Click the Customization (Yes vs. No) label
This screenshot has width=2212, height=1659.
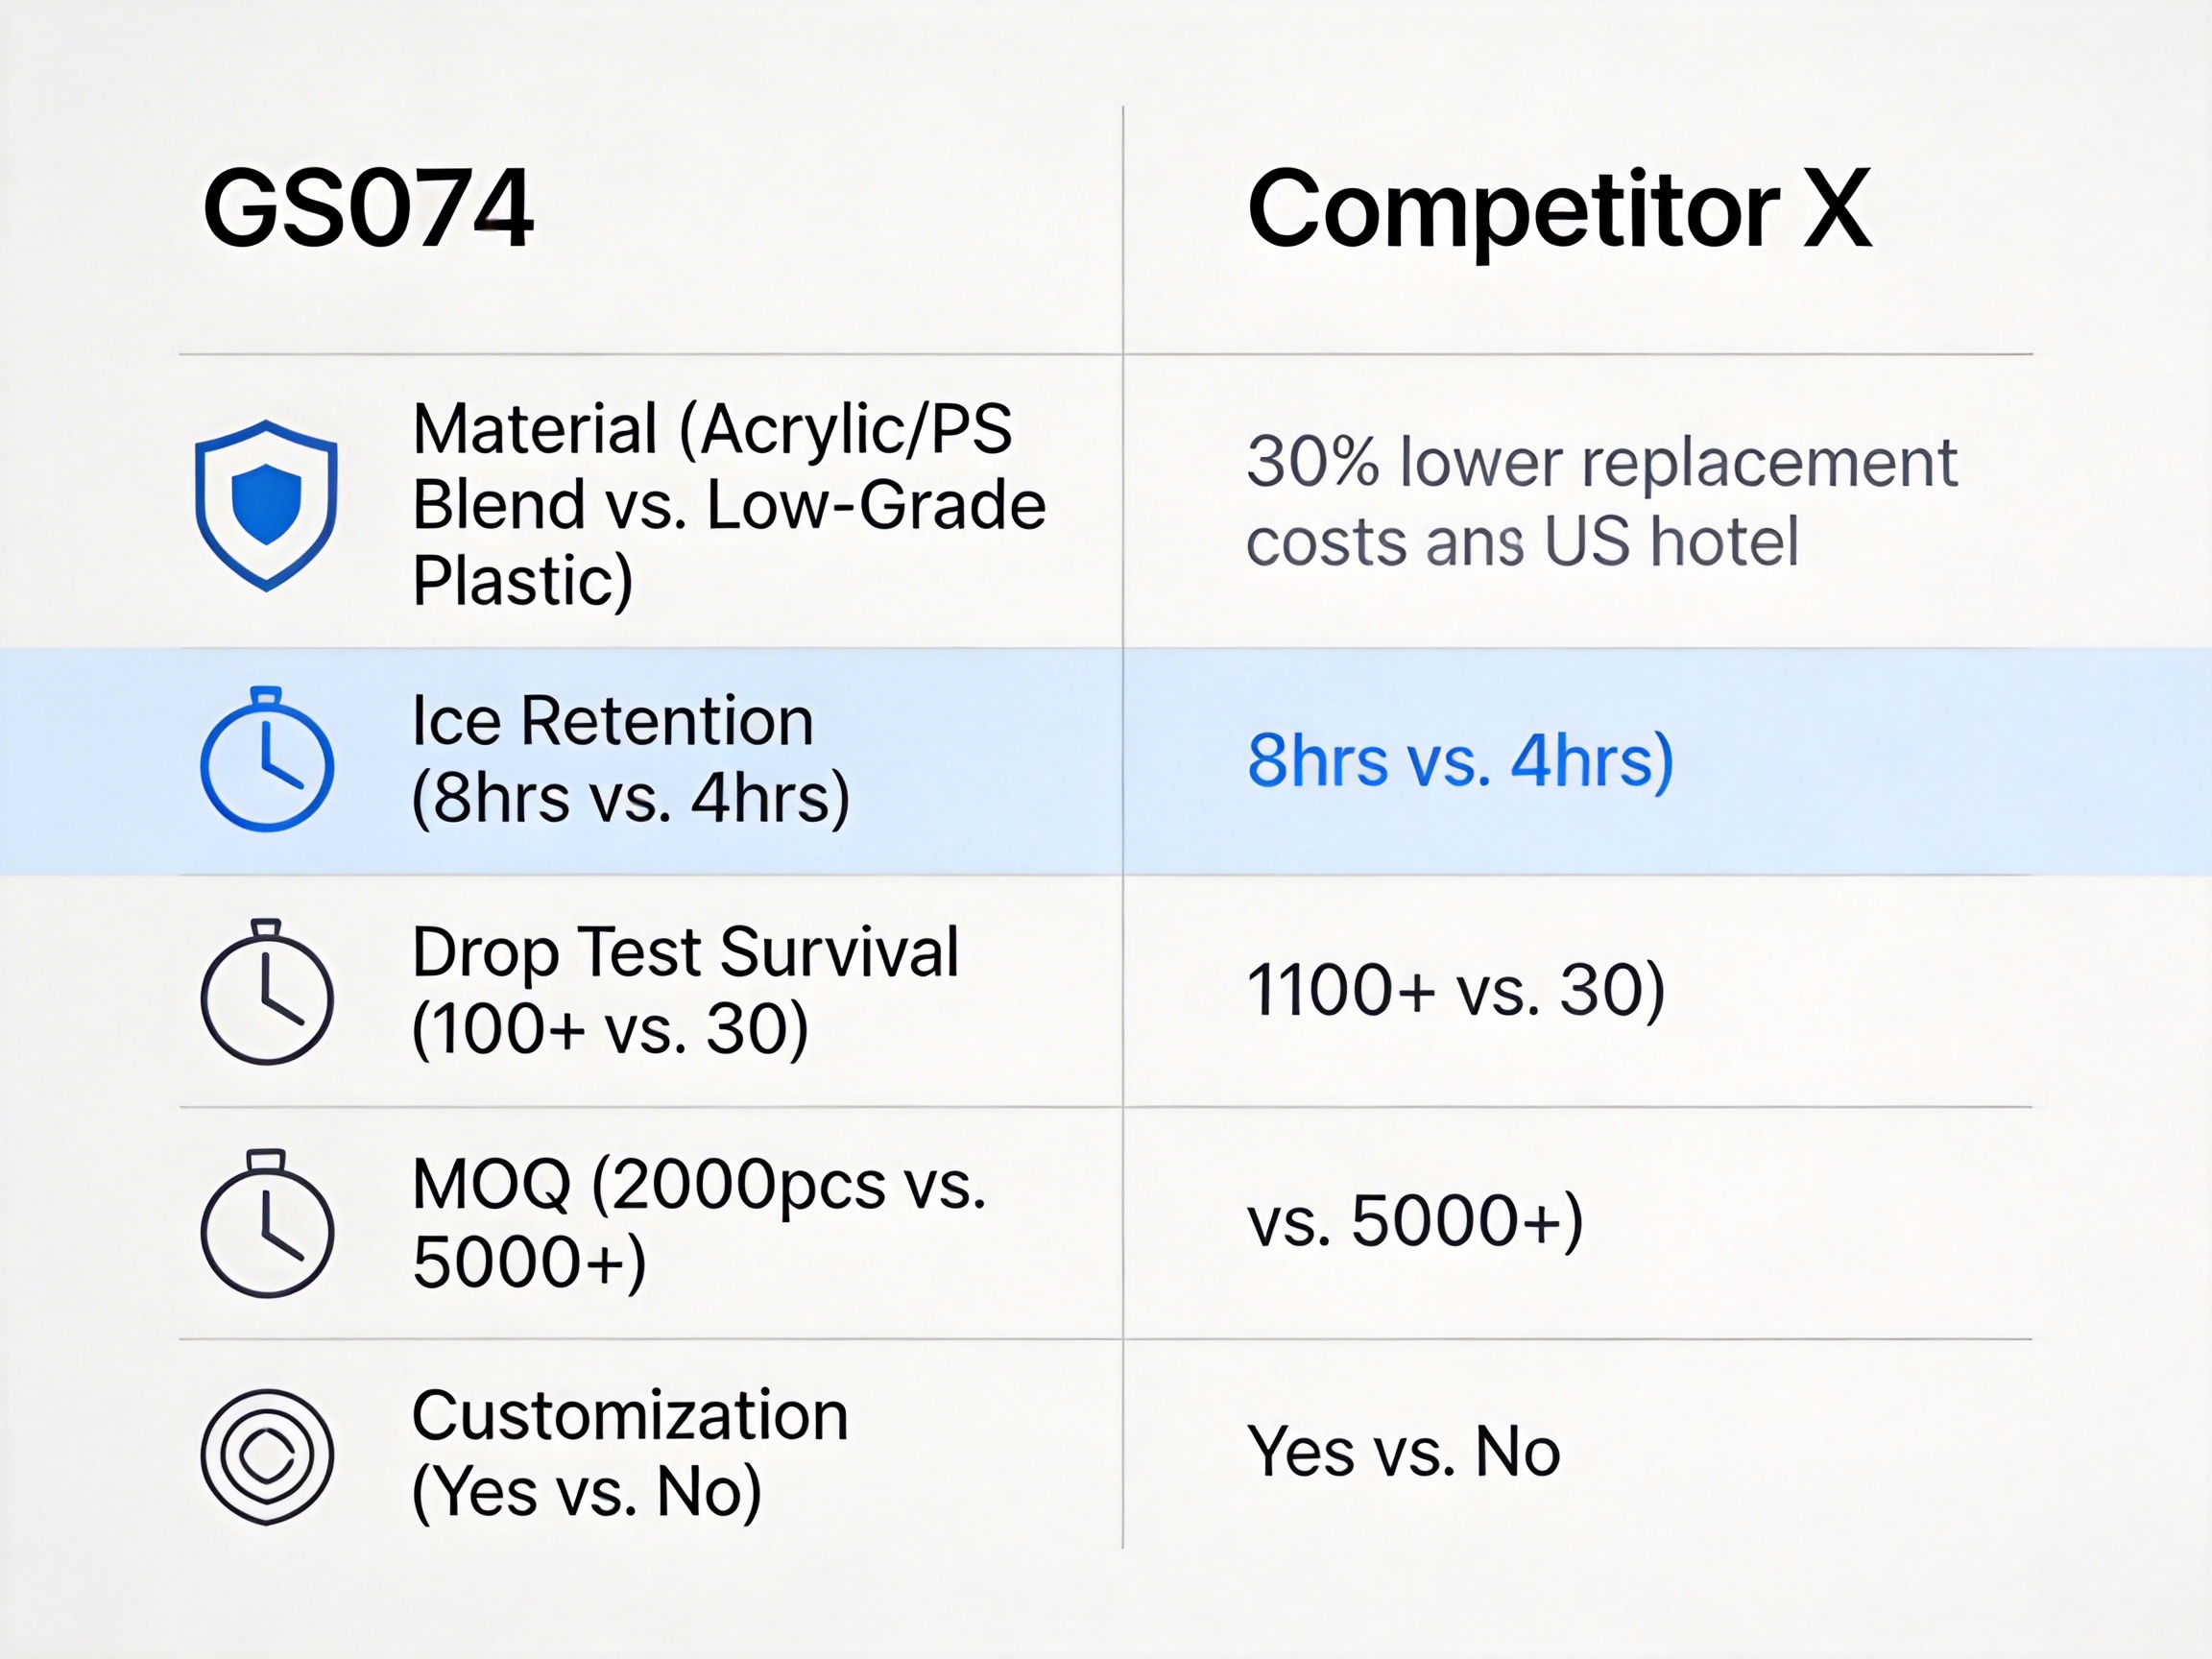click(x=630, y=1454)
